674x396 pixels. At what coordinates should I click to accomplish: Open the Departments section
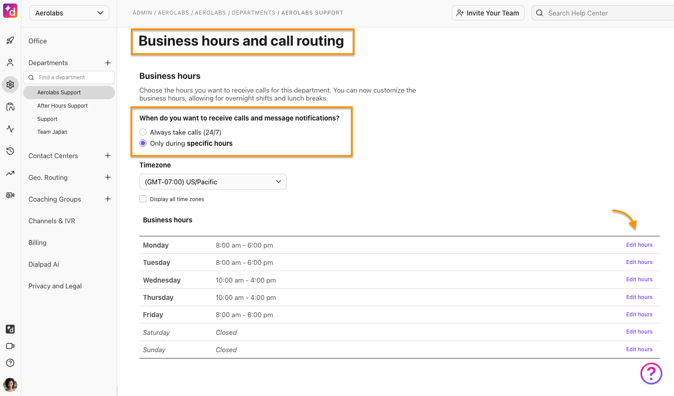(x=48, y=63)
